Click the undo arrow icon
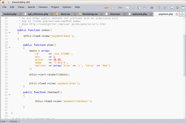The height and width of the screenshot is (123, 186). (159, 7)
